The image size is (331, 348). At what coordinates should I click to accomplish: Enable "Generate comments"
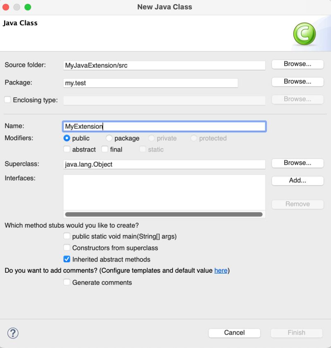(67, 282)
